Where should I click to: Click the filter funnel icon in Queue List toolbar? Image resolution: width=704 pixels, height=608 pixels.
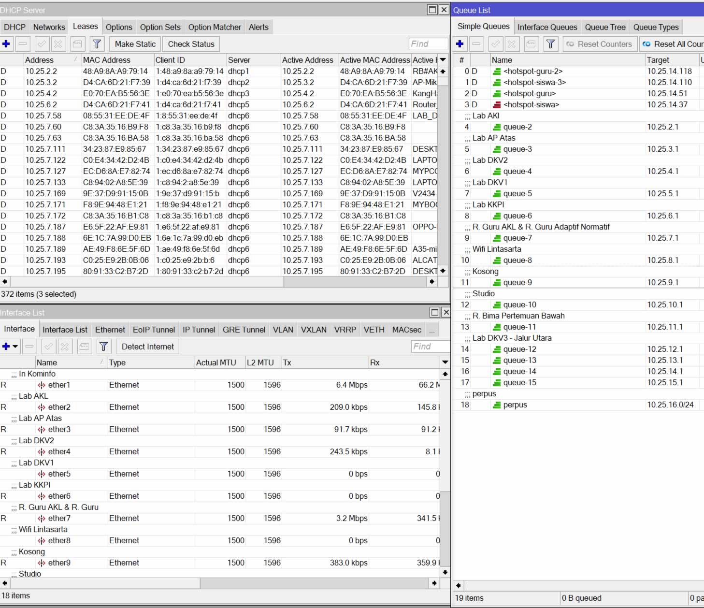(550, 44)
